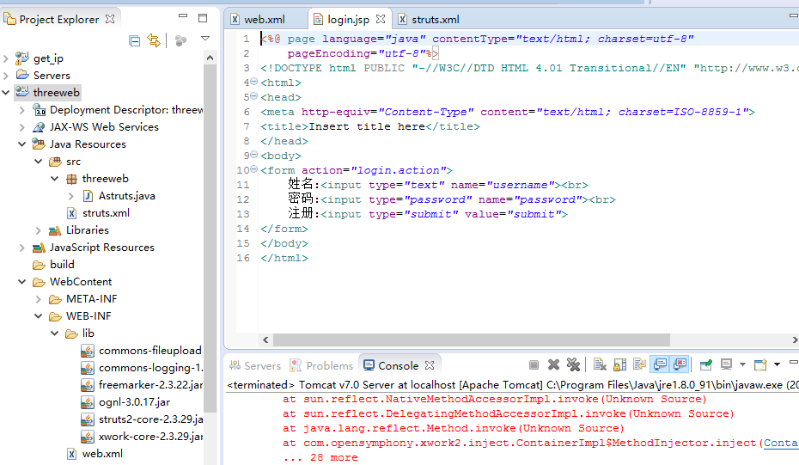Expand the Servers project node

[6, 76]
